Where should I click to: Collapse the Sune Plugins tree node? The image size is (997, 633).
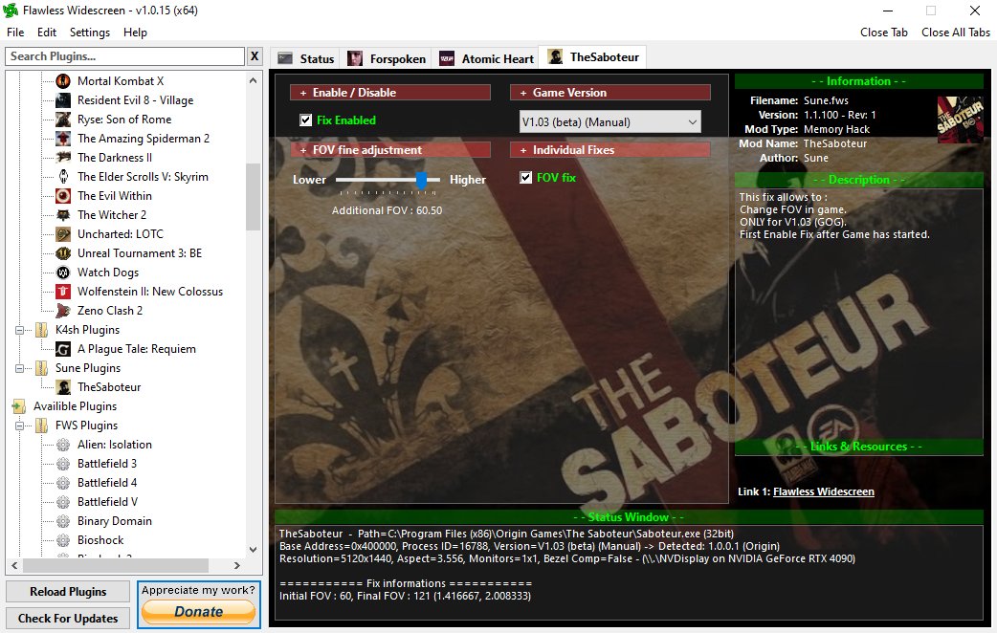(x=20, y=368)
